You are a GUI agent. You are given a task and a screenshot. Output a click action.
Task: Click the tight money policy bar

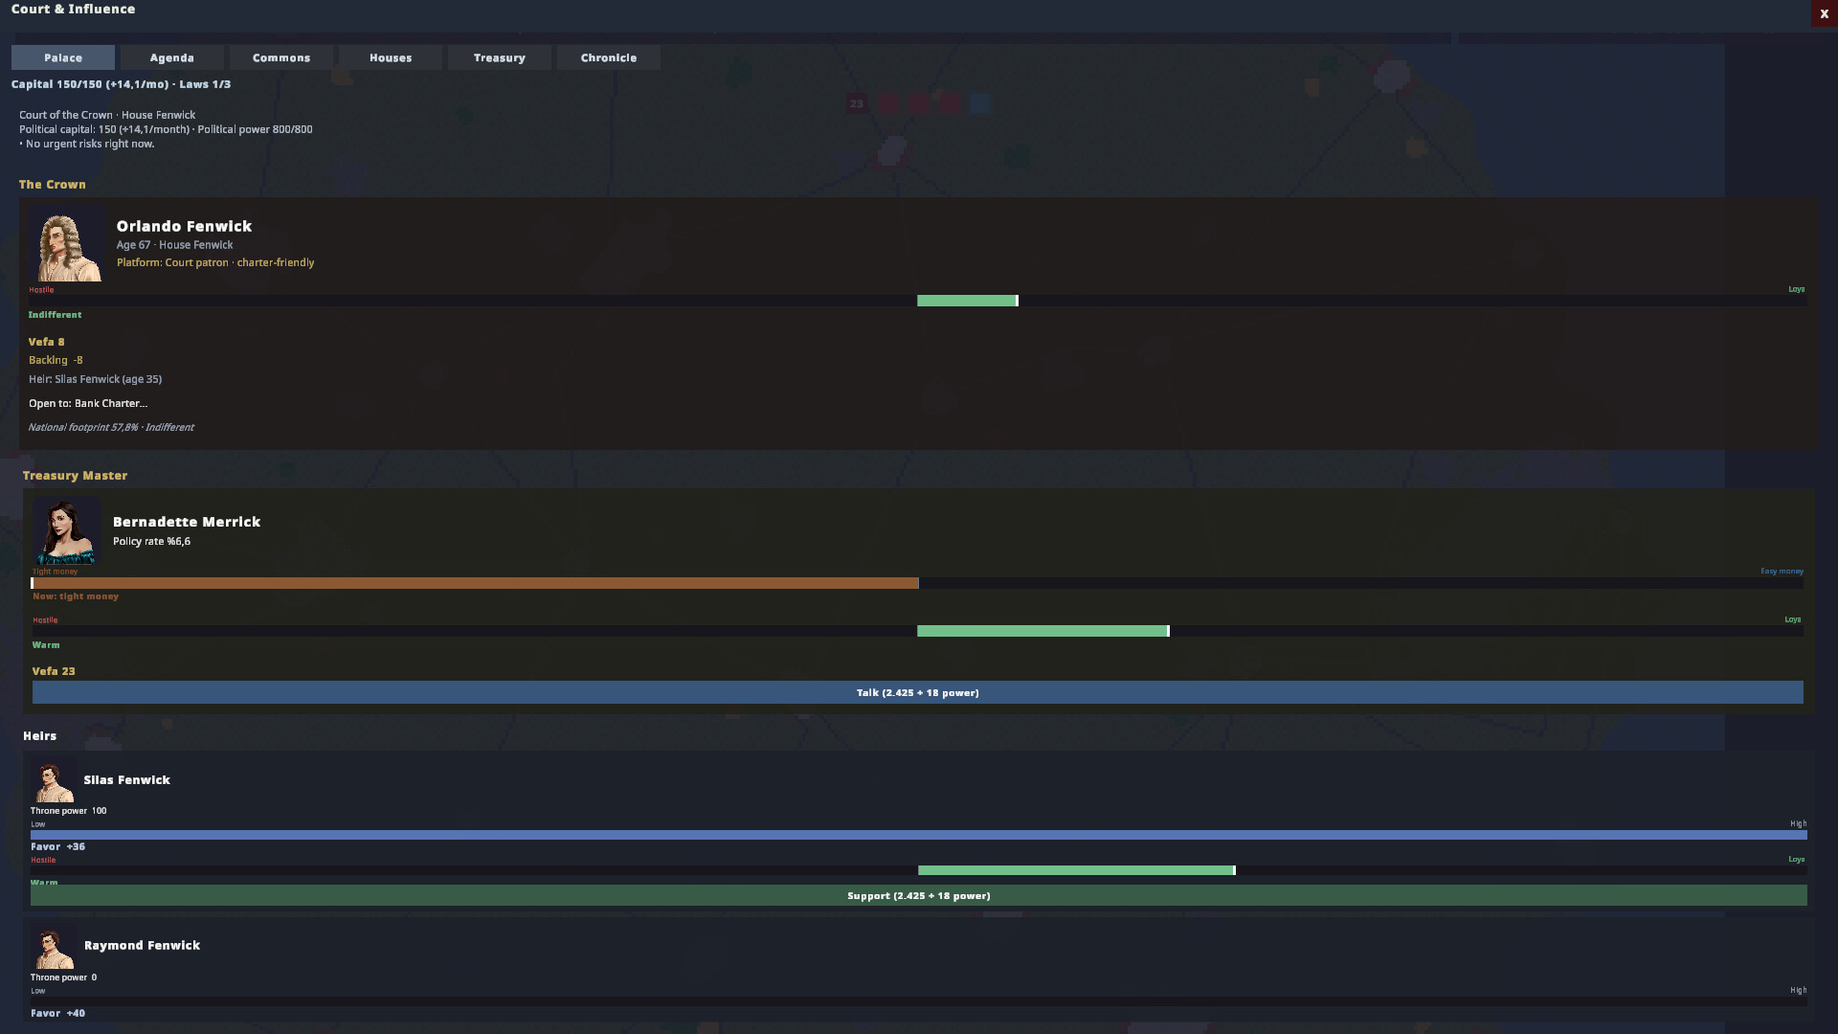point(918,583)
